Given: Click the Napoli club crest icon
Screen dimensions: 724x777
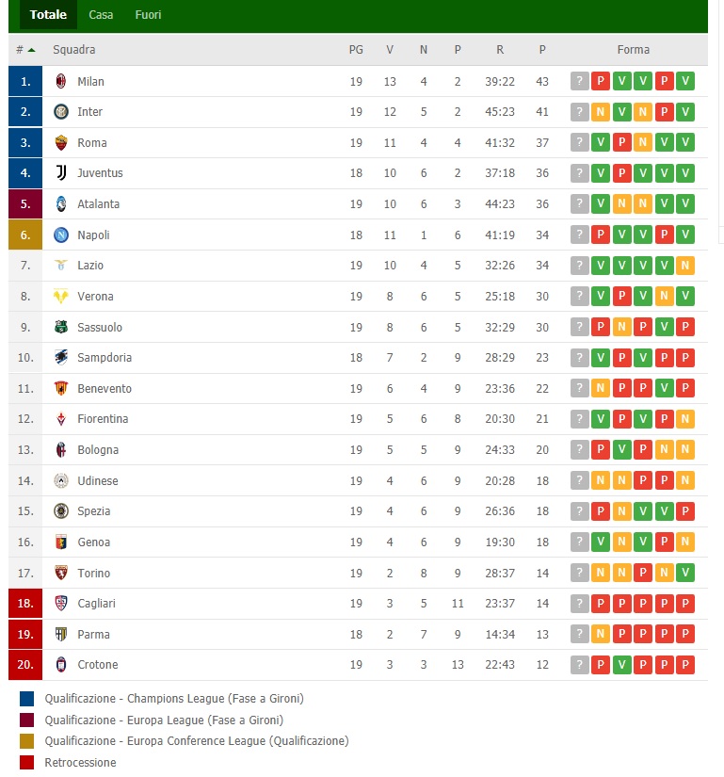Looking at the screenshot, I should (x=61, y=235).
